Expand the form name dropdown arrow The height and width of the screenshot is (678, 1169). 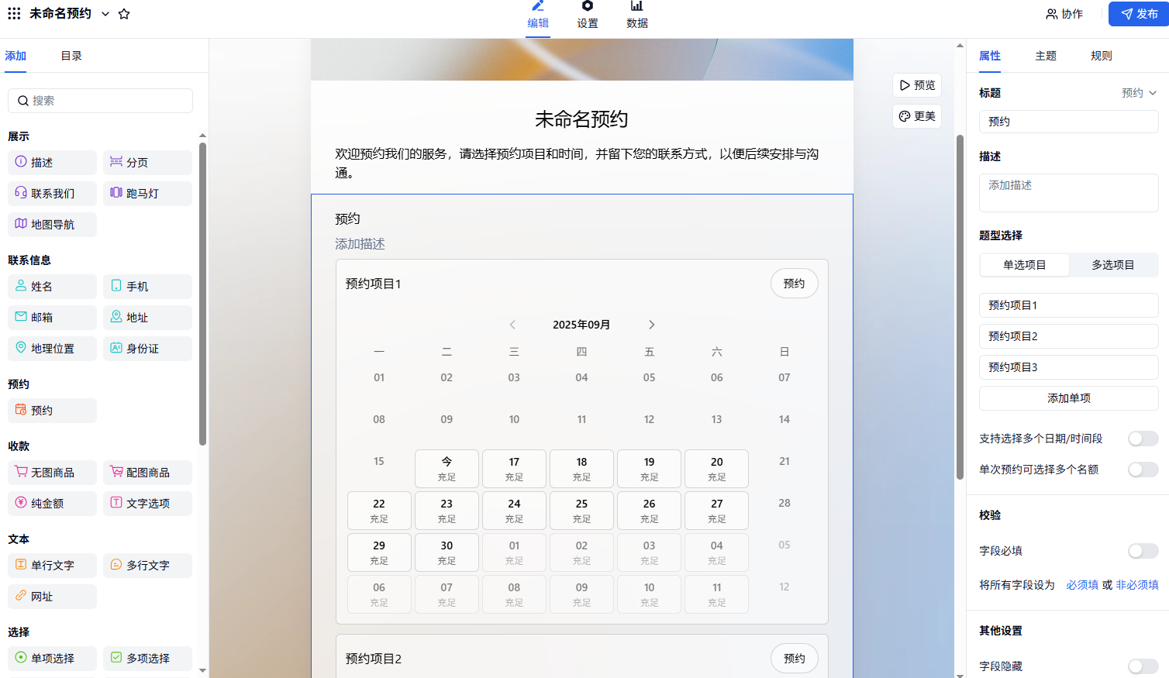coord(105,14)
